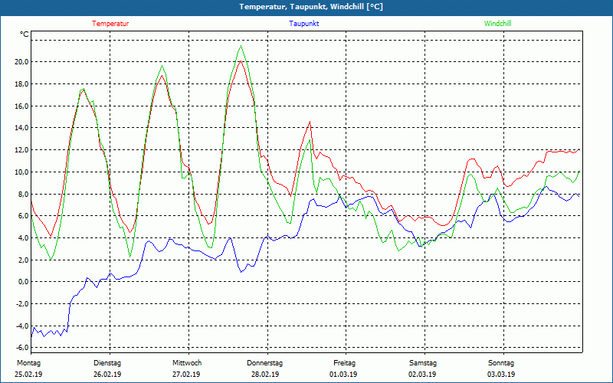The width and height of the screenshot is (613, 383).
Task: Click the 02.03.19 date label
Action: [x=422, y=375]
